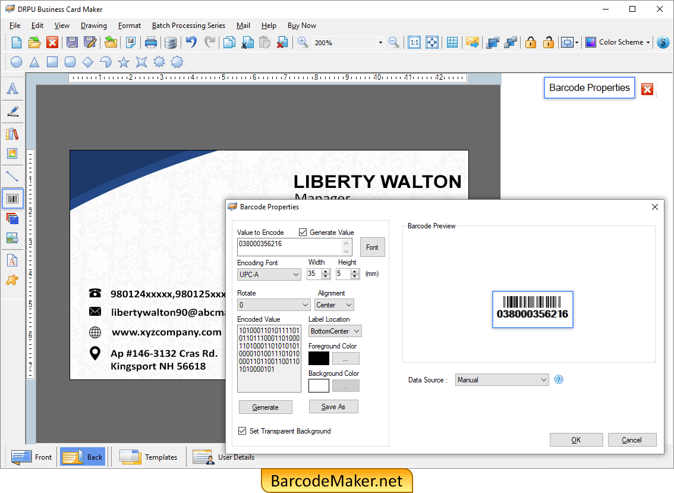Switch to the Front tab

(x=32, y=457)
